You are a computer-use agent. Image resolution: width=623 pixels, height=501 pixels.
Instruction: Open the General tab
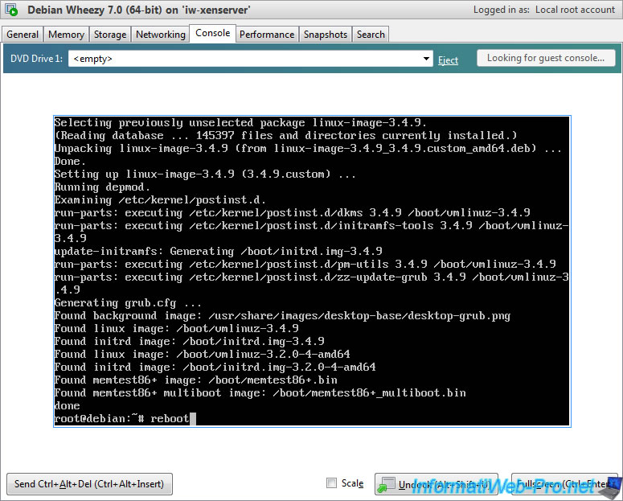point(23,35)
